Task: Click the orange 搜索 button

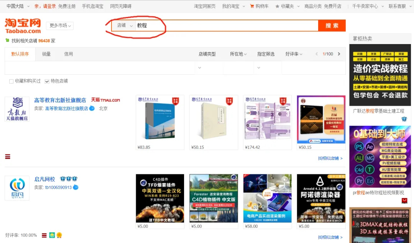Action: pyautogui.click(x=332, y=25)
